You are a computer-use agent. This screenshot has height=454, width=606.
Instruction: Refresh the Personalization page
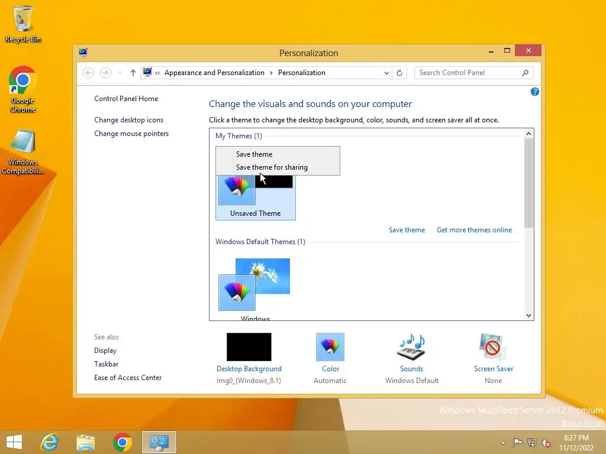click(399, 73)
